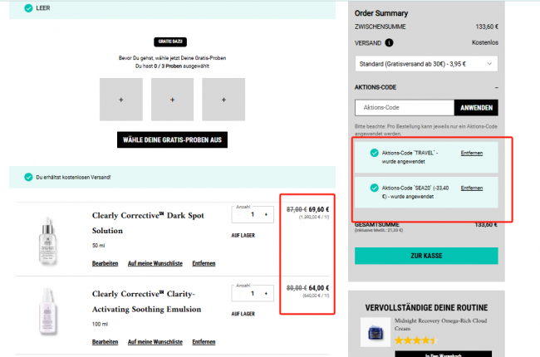
Task: Increase quantity of Dark Spot Solution
Action: [x=266, y=214]
